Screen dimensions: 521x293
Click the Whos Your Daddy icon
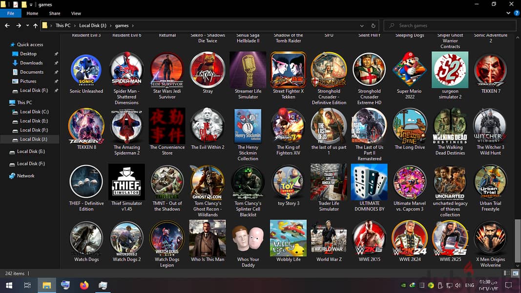(x=248, y=238)
